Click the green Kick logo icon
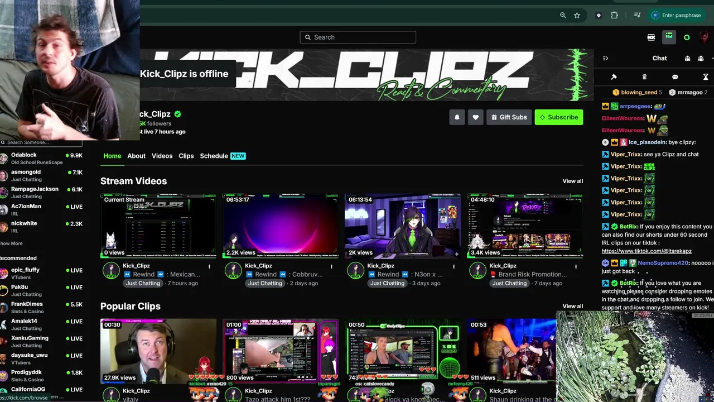 point(687,37)
